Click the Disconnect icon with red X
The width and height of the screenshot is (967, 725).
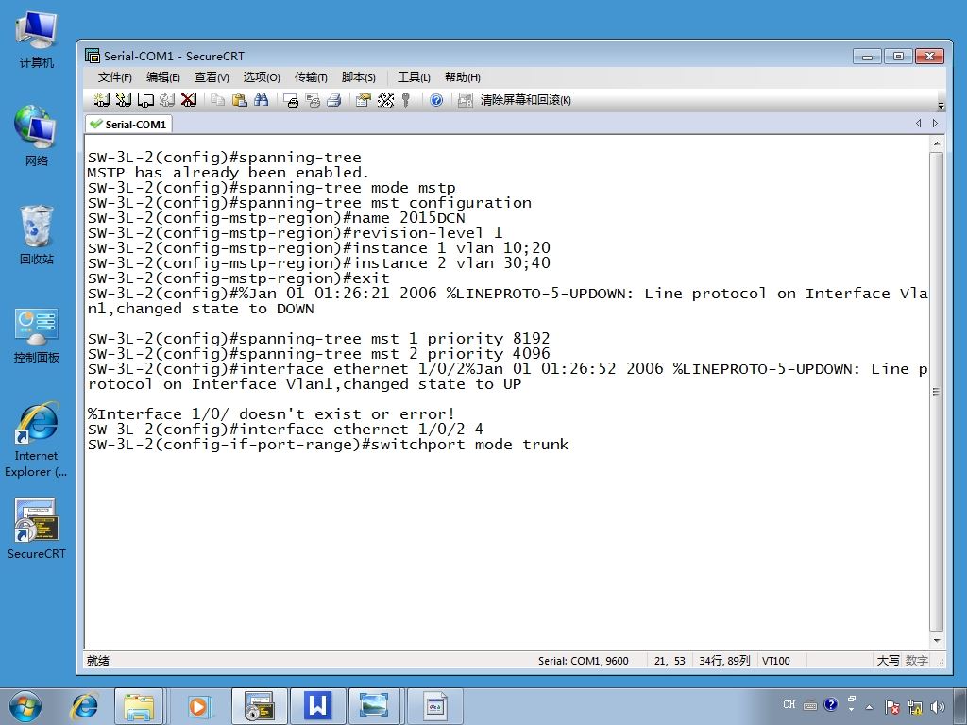(x=189, y=100)
